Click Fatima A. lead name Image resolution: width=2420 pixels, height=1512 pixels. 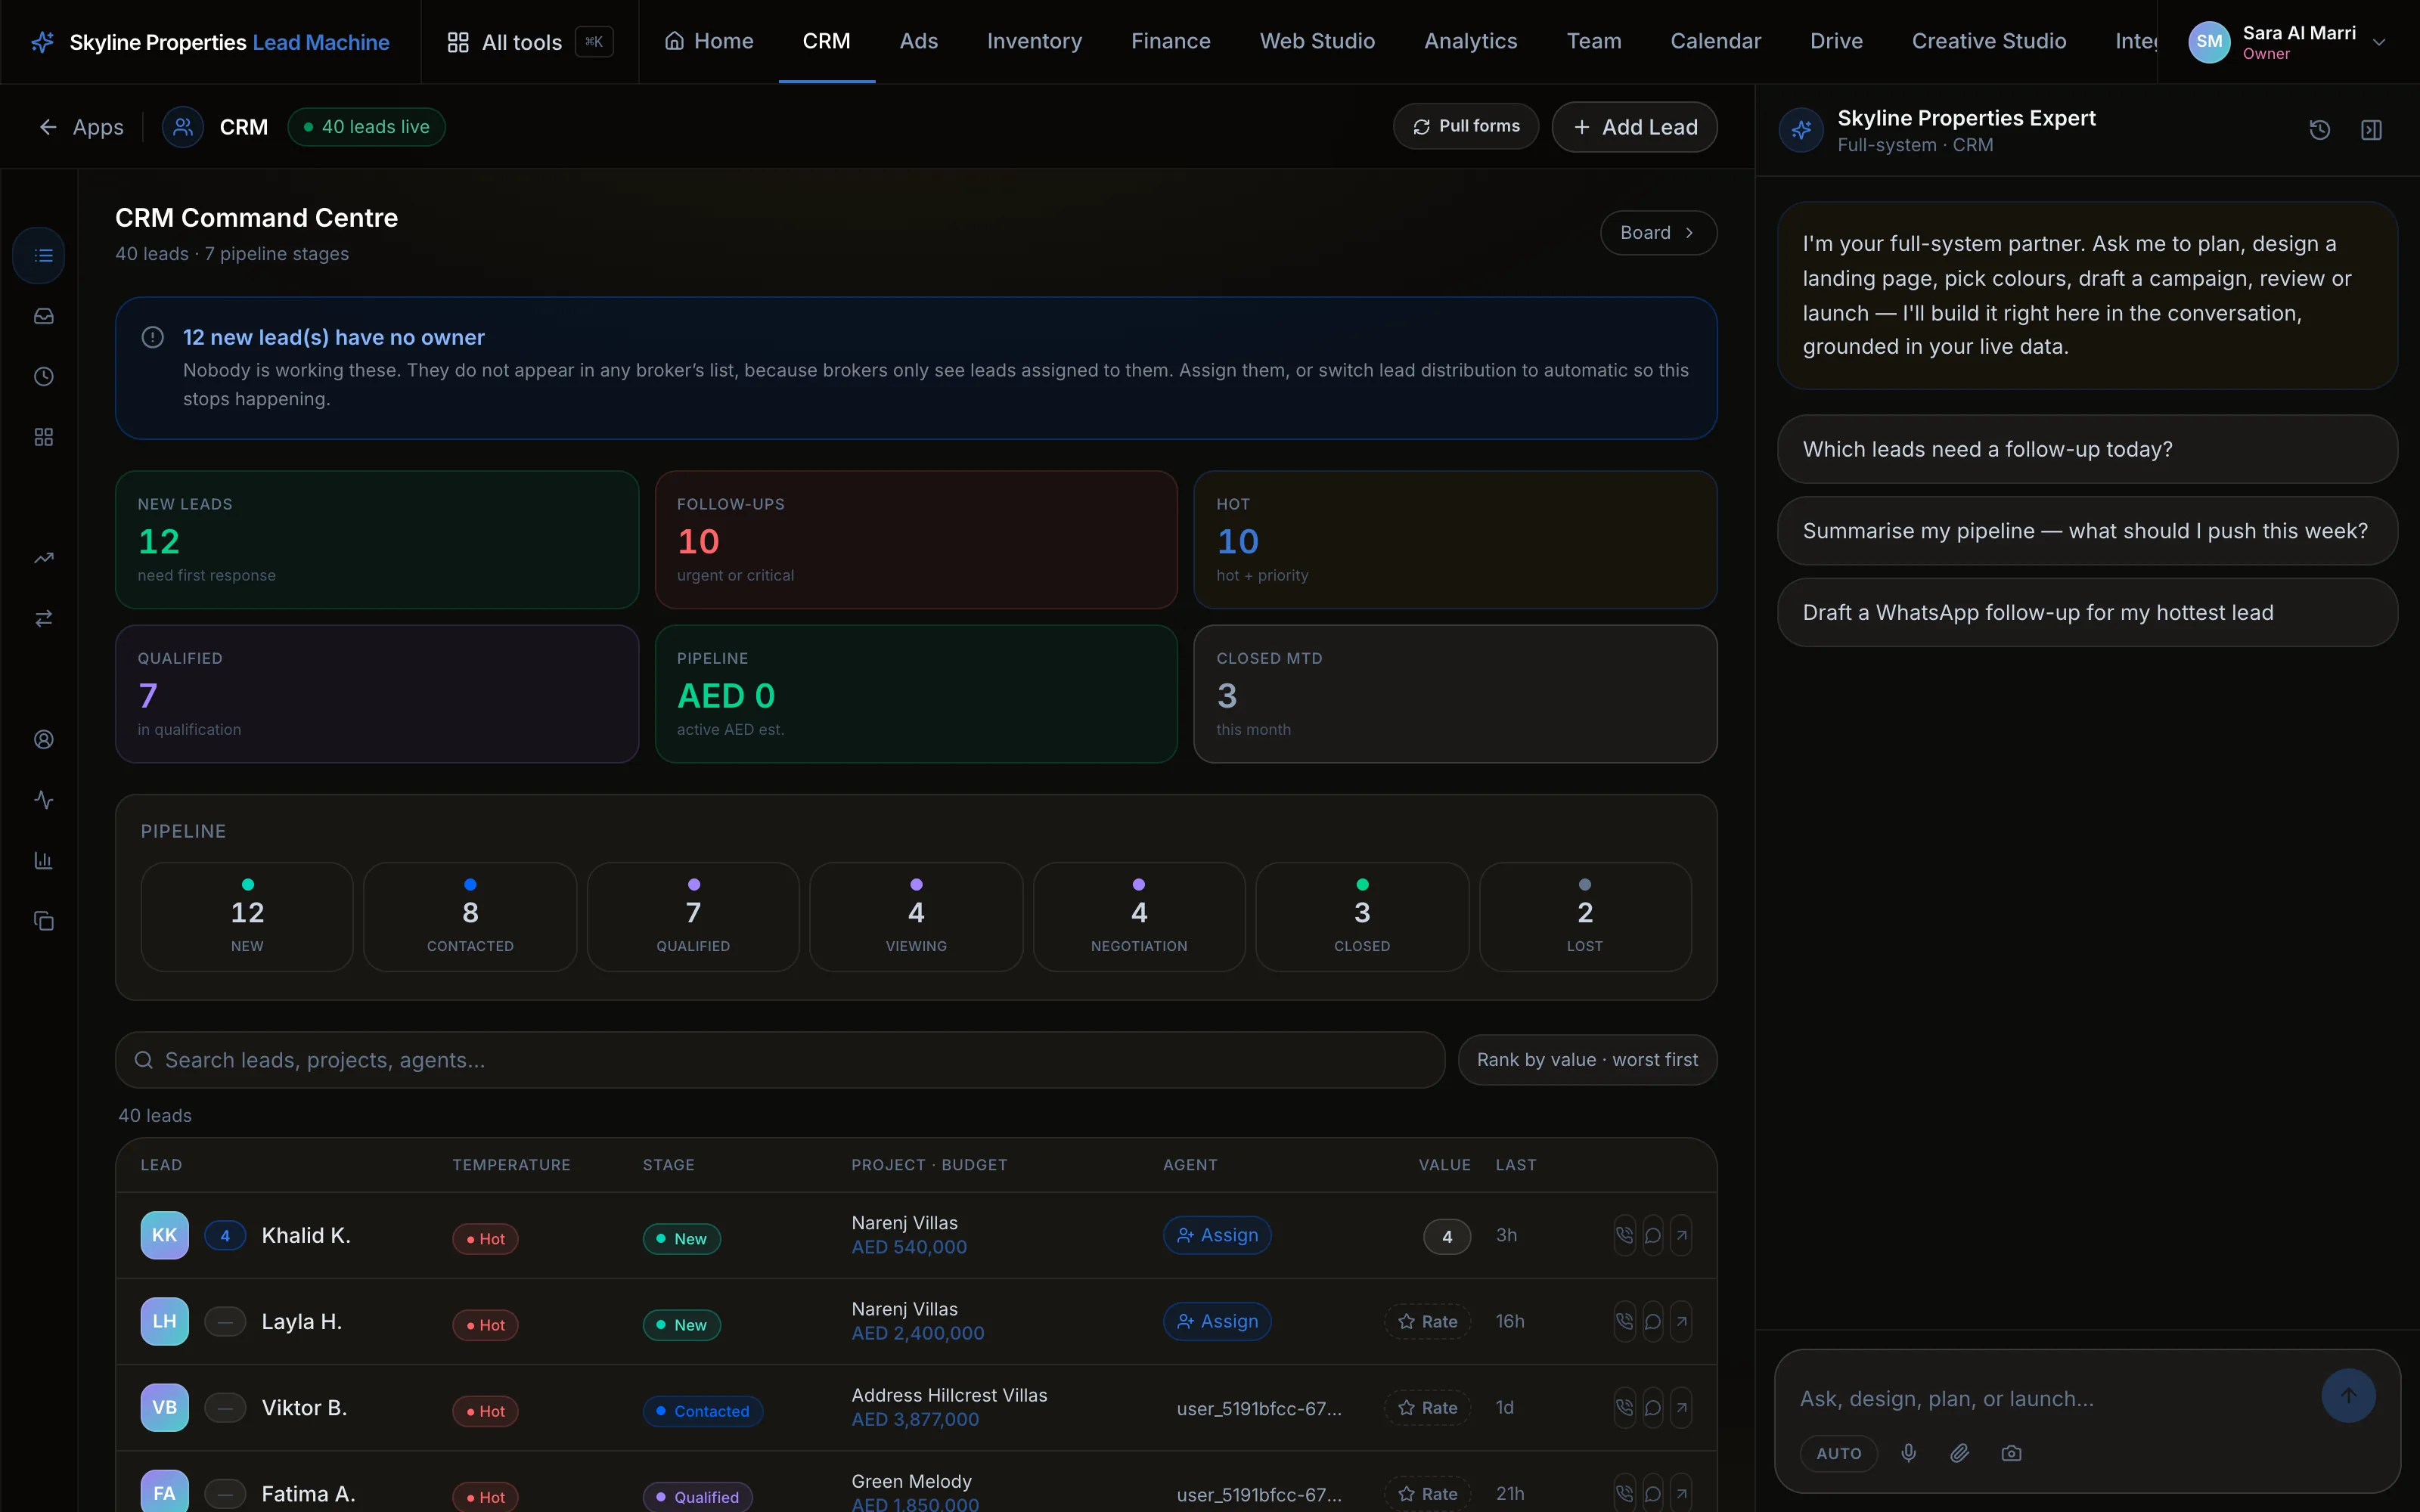pyautogui.click(x=308, y=1493)
